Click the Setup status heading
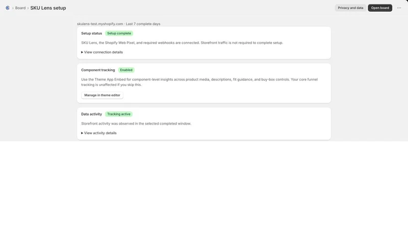Viewport: 408px width, 229px height. click(x=92, y=33)
